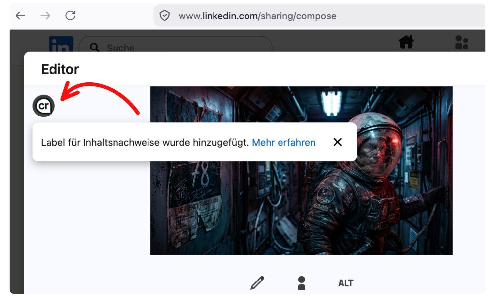Viewport: 495px width, 297px height.
Task: Click the astronaut image preview
Action: (301, 171)
